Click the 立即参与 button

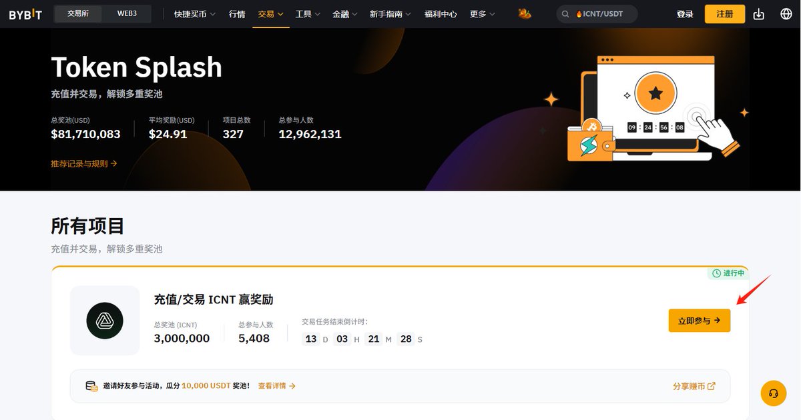click(700, 321)
